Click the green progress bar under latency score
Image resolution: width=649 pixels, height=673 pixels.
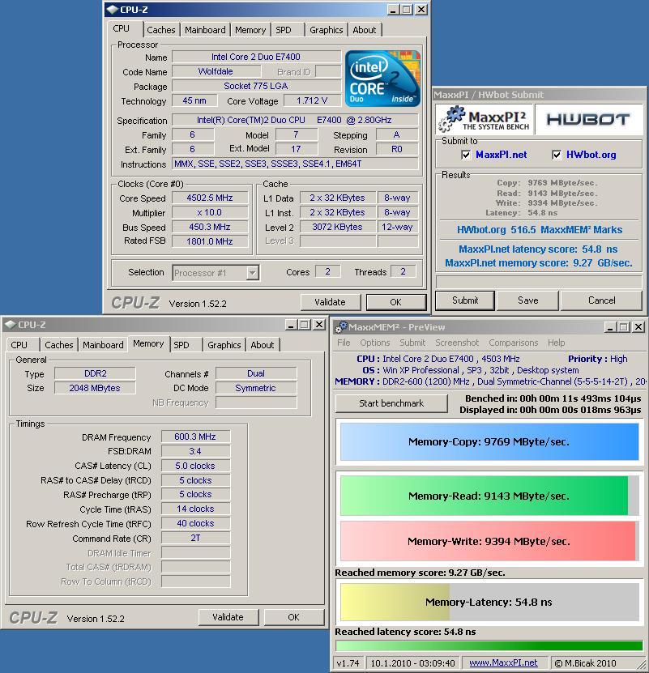[489, 646]
